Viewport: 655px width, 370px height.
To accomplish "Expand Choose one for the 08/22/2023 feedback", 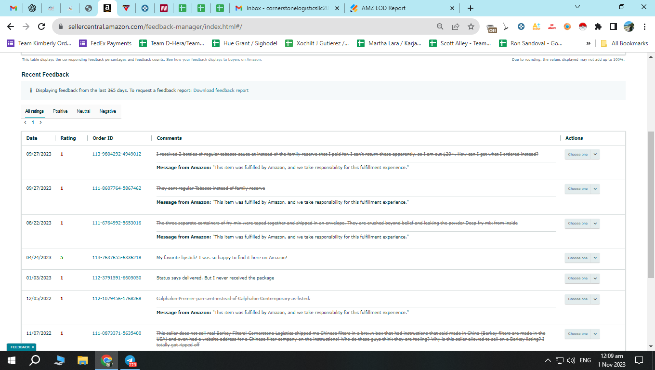I will (582, 224).
